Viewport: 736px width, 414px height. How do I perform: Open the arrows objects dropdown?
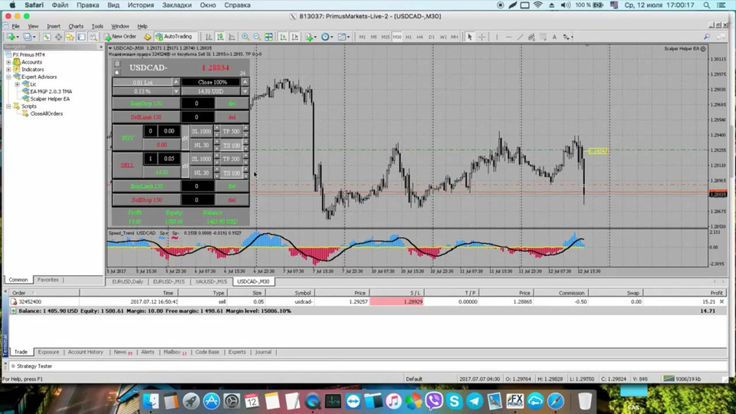tap(567, 37)
